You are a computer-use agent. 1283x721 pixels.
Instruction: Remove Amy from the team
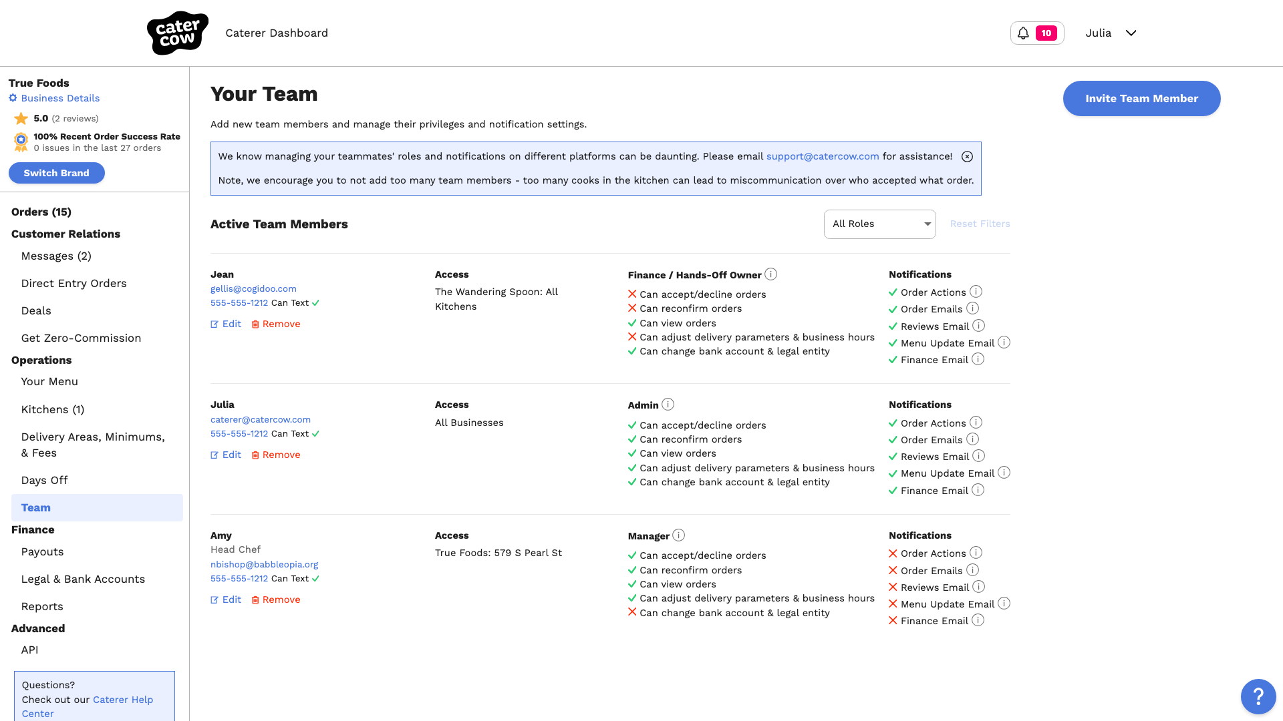(x=276, y=599)
